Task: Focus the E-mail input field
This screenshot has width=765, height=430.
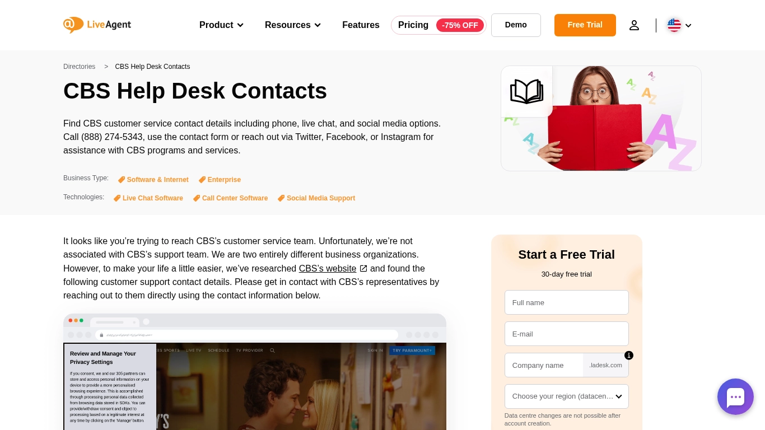Action: tap(567, 334)
